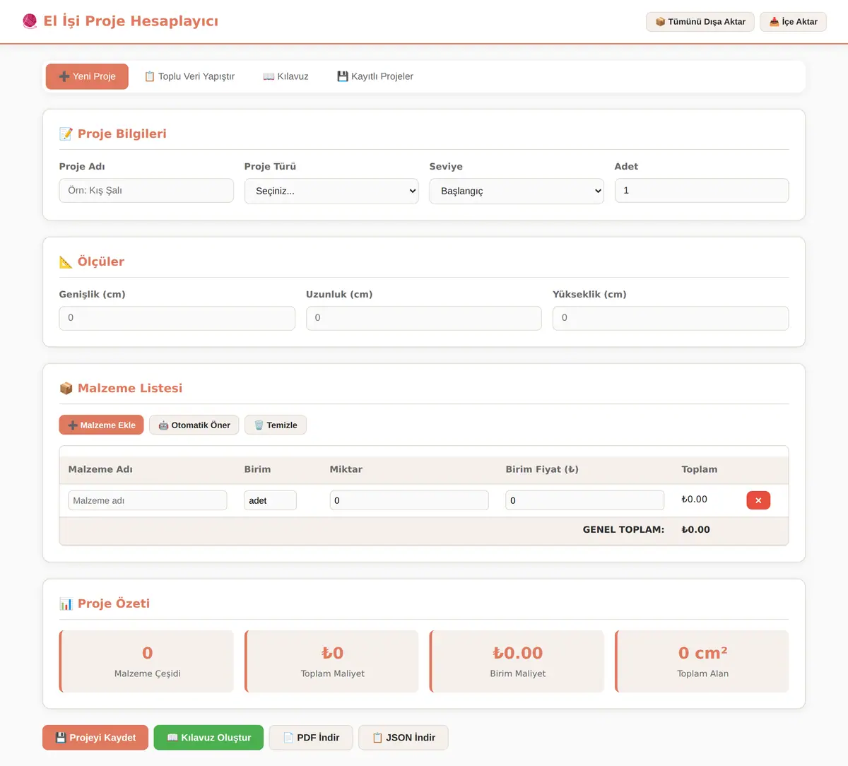
Task: Click the İçe Aktar button
Action: click(x=793, y=22)
